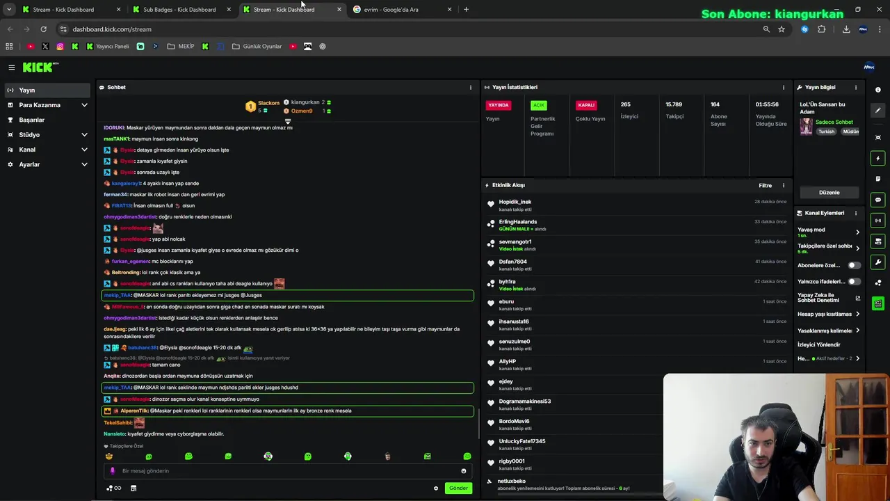Open Yasaklanmış kelimeler options
The image size is (890, 501).
[x=829, y=331]
